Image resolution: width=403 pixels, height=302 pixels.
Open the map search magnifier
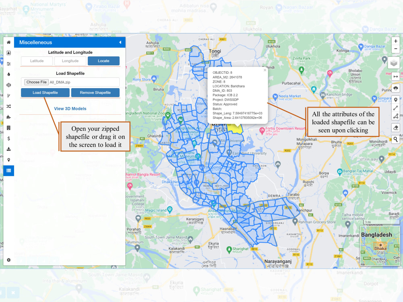(396, 139)
